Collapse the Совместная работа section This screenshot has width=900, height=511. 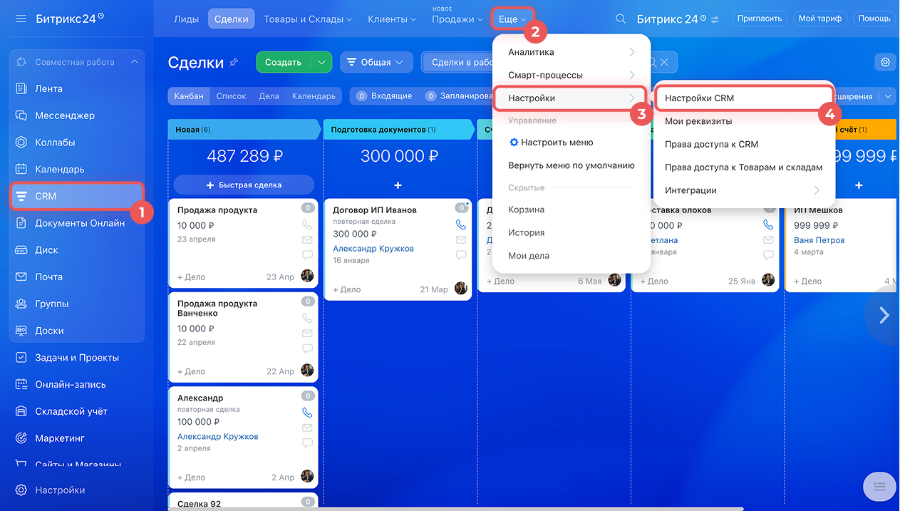click(x=134, y=62)
